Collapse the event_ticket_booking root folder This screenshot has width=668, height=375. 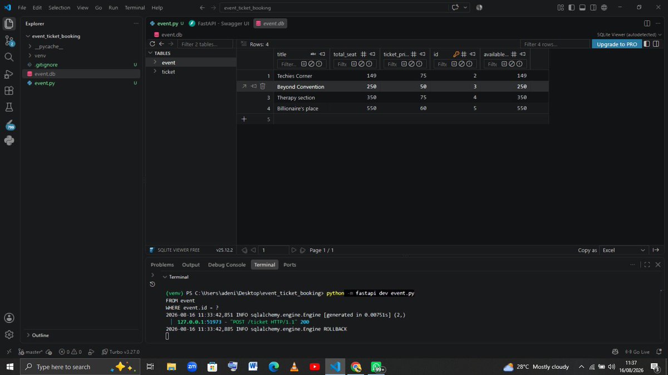tap(28, 36)
